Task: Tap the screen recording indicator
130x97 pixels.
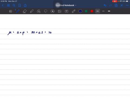Action: [x=115, y=1]
